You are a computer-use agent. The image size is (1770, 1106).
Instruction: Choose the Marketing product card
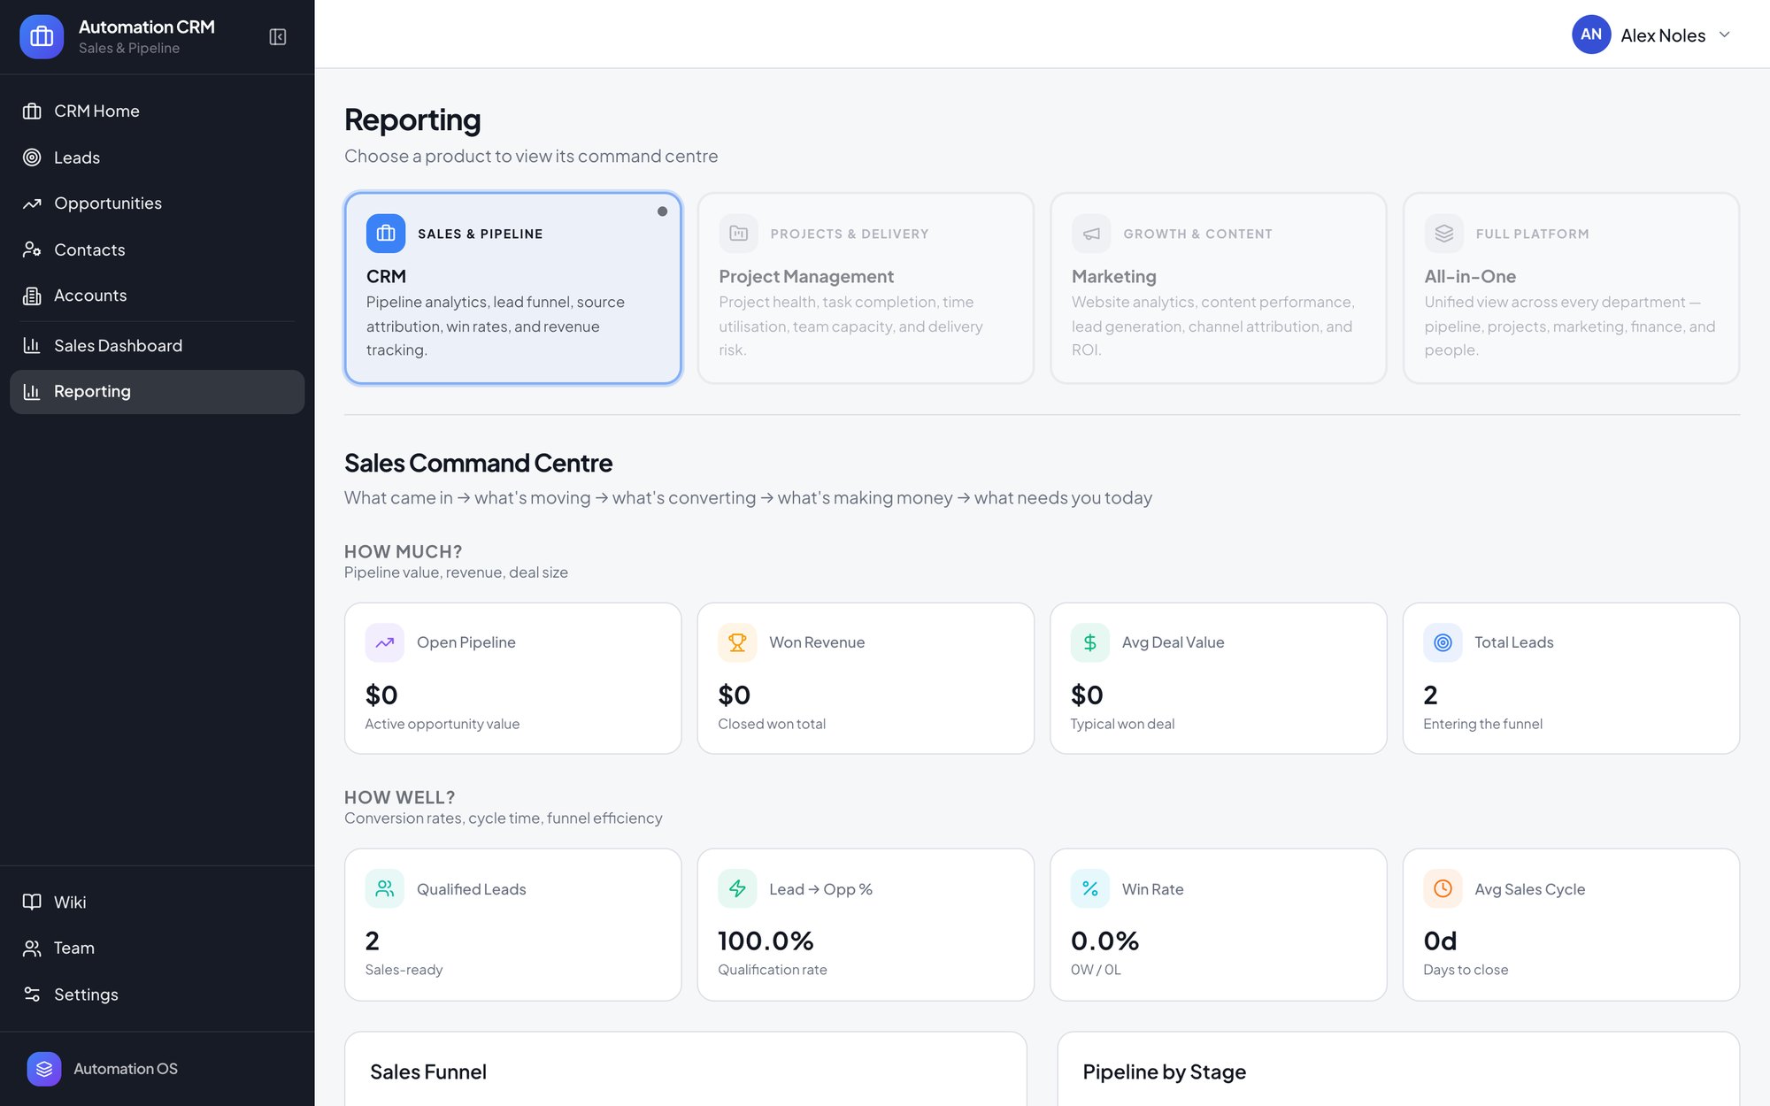[1218, 288]
